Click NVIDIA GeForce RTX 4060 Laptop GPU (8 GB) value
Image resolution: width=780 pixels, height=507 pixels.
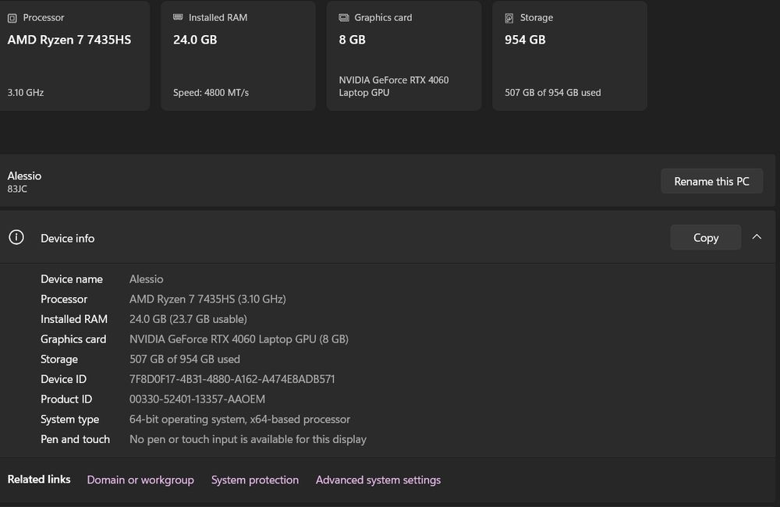click(x=239, y=339)
